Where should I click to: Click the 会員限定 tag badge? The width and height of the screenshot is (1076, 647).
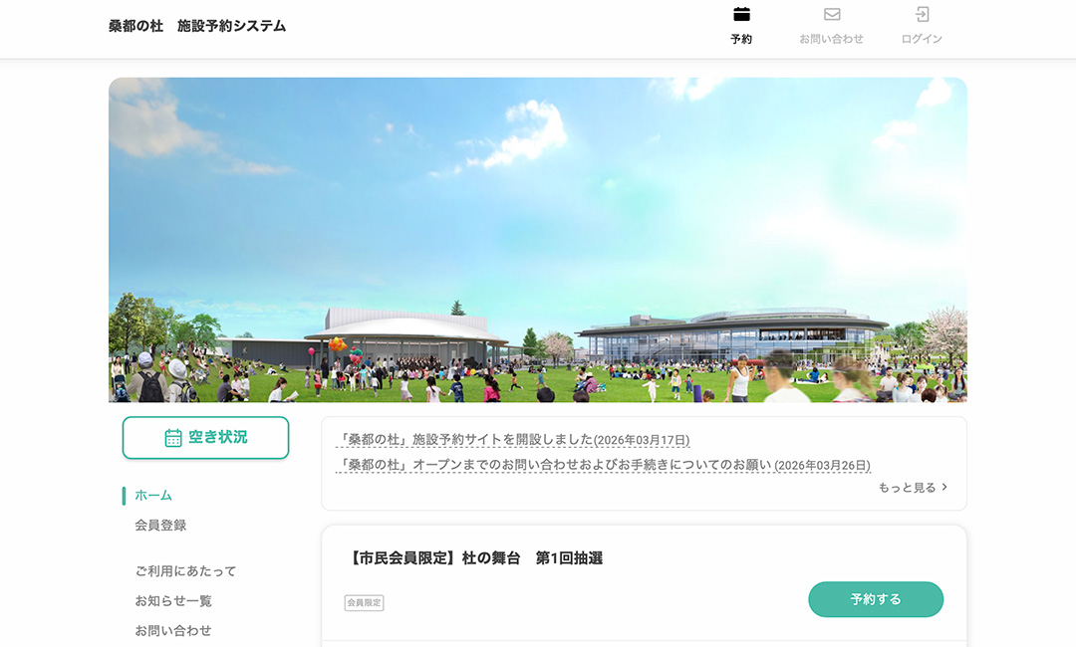pyautogui.click(x=364, y=603)
